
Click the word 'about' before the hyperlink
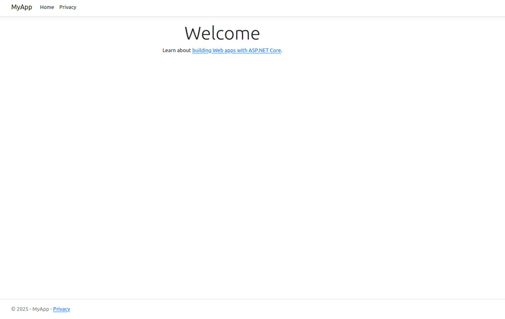184,51
